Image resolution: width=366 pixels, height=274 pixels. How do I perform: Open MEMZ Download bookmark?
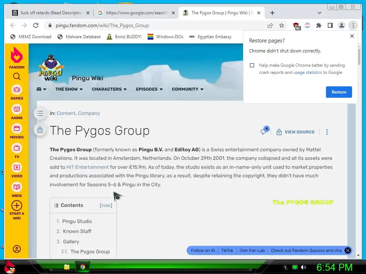(31, 37)
